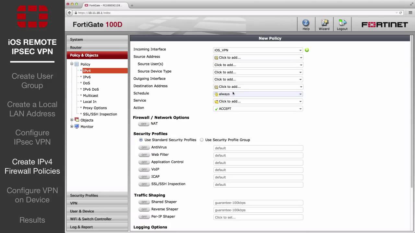Open browser hamburger menu icon

point(410,13)
